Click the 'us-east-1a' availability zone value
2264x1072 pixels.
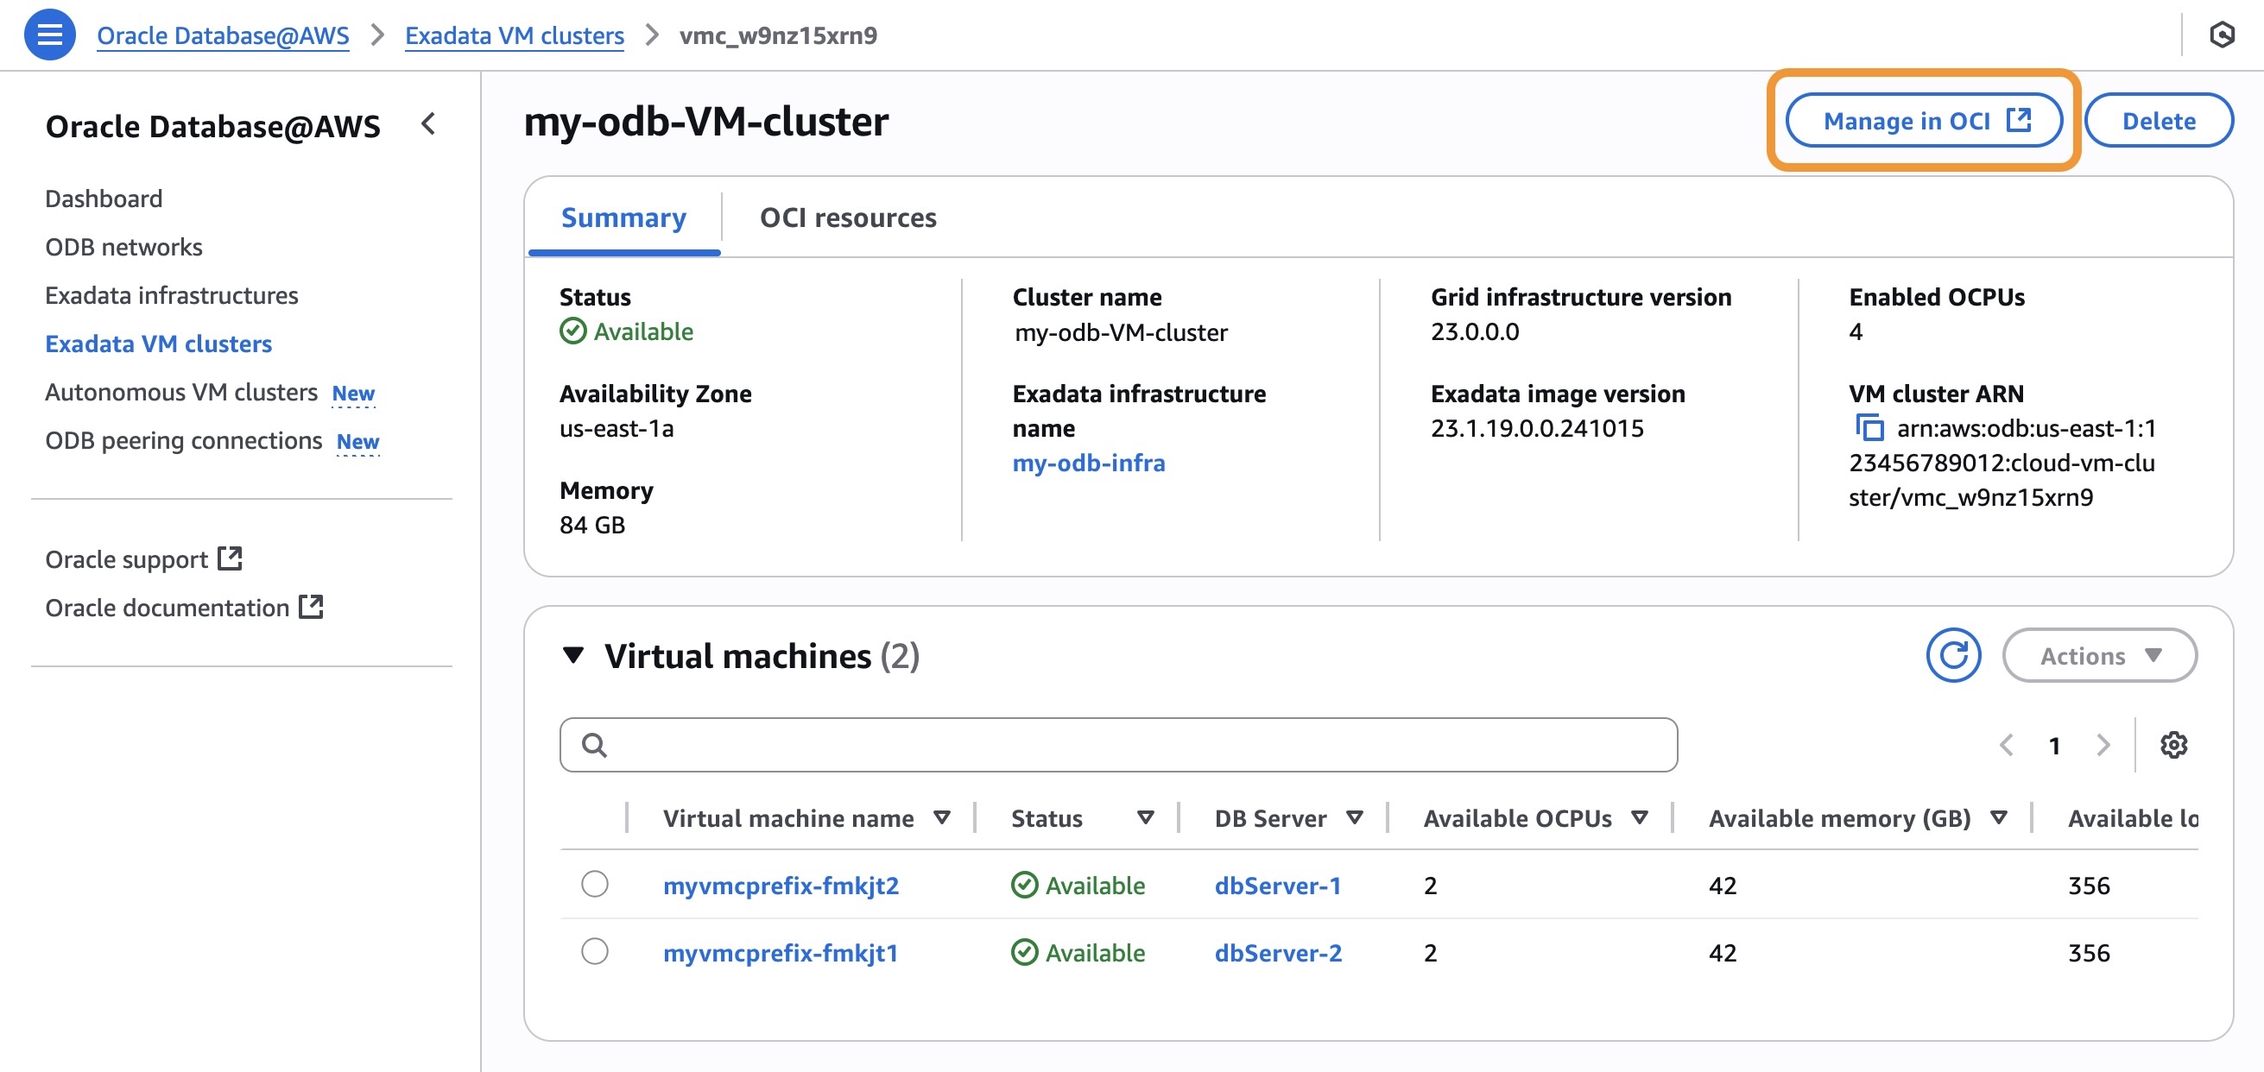[617, 428]
